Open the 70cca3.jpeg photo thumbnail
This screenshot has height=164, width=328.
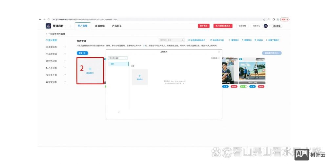[x=252, y=71]
